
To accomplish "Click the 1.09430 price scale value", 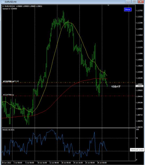I will click(x=139, y=97).
